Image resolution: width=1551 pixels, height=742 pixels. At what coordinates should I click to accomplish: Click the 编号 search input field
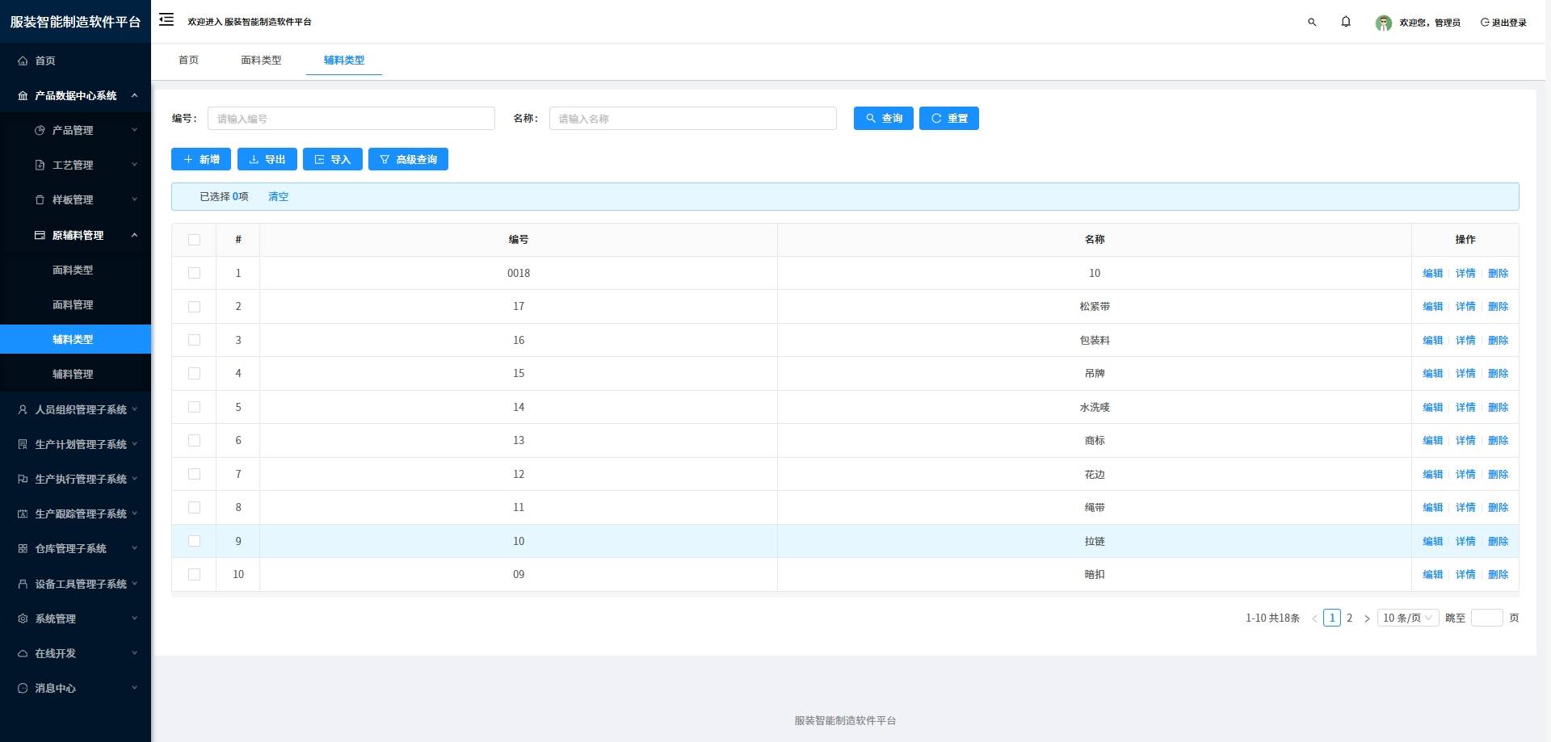click(351, 119)
